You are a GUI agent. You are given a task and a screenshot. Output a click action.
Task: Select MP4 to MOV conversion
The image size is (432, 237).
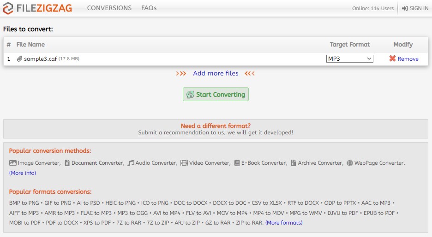(269, 213)
